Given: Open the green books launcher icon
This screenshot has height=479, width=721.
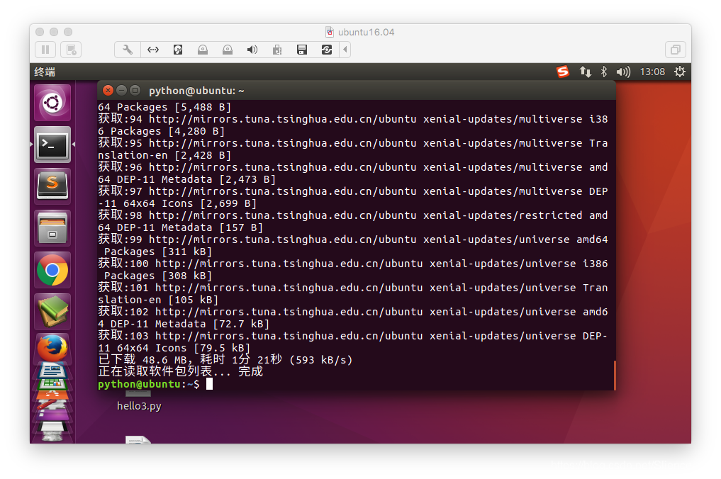Looking at the screenshot, I should (52, 312).
